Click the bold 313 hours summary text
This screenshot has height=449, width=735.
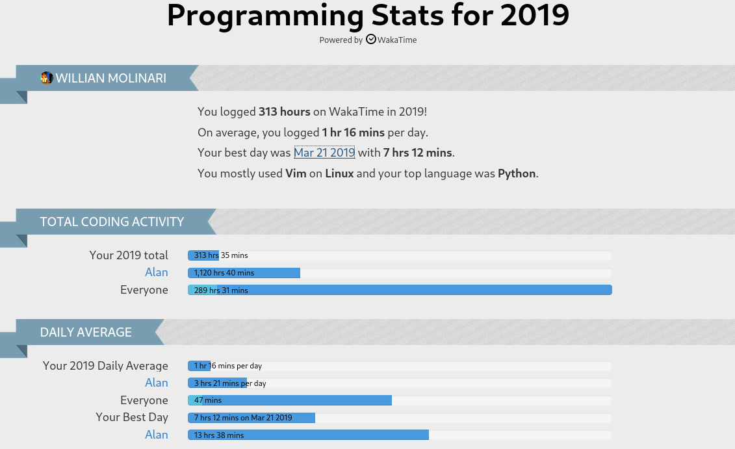pos(285,112)
